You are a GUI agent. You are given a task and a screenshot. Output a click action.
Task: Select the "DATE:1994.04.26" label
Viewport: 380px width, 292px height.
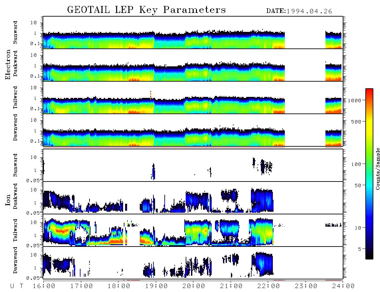tap(299, 11)
